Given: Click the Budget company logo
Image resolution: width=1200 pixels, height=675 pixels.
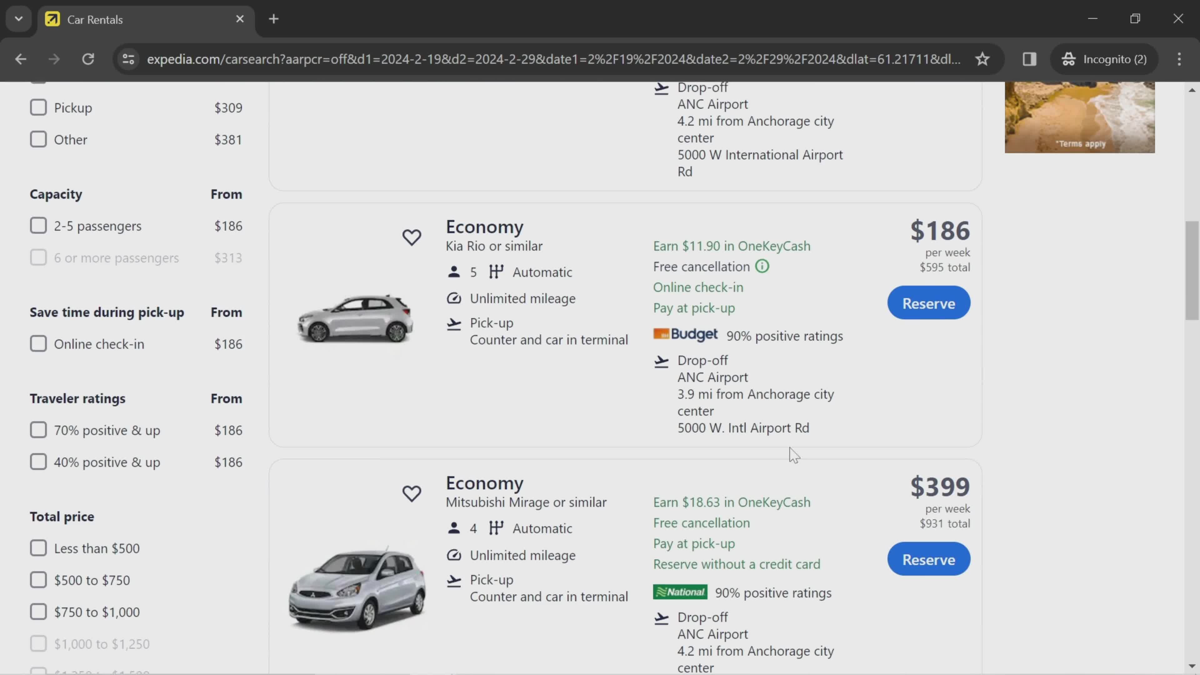Looking at the screenshot, I should [685, 334].
